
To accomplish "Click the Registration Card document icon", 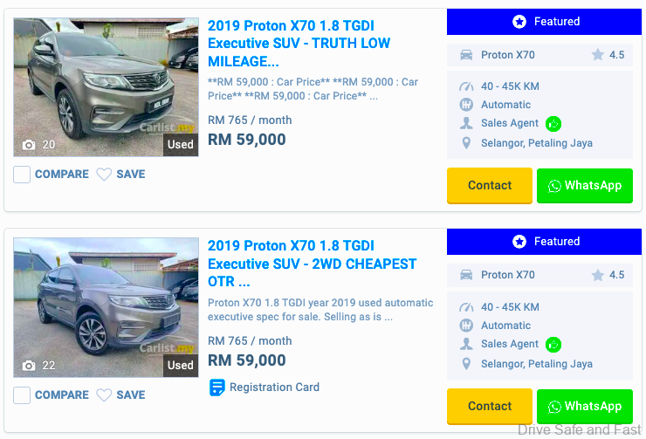I will pos(217,388).
